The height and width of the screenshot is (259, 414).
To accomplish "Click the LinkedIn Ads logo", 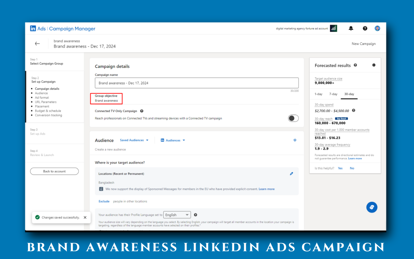I will [x=38, y=28].
